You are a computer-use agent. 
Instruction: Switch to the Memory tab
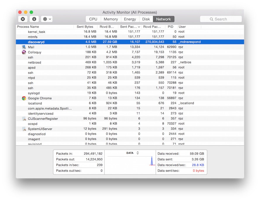pyautogui.click(x=111, y=19)
